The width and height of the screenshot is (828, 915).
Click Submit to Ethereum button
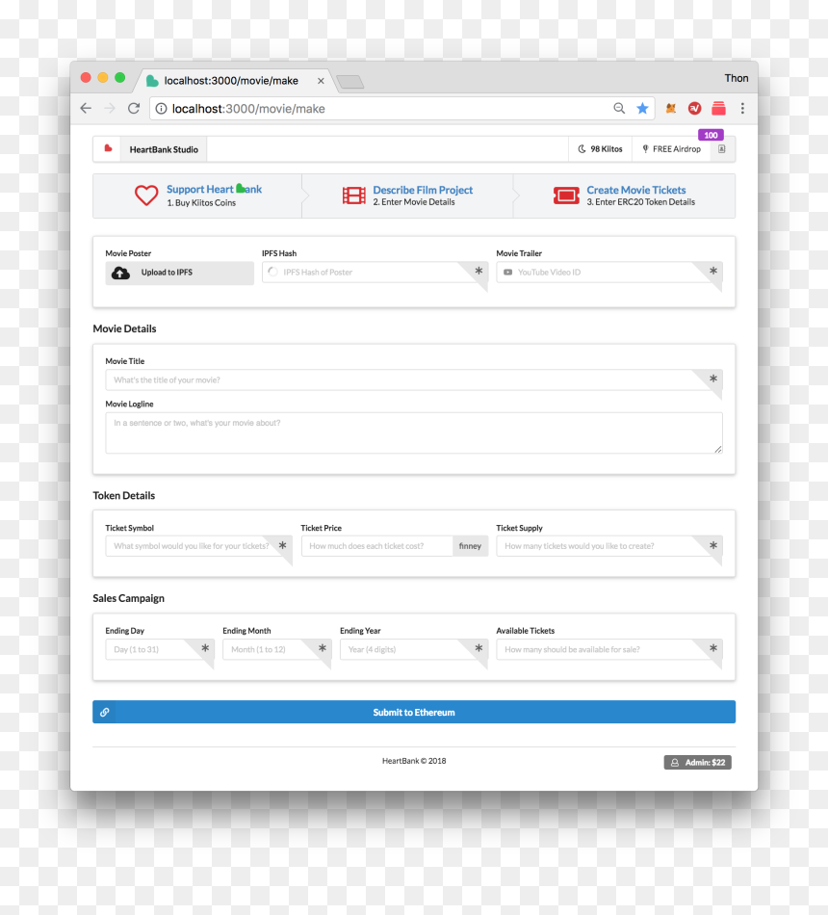coord(414,712)
